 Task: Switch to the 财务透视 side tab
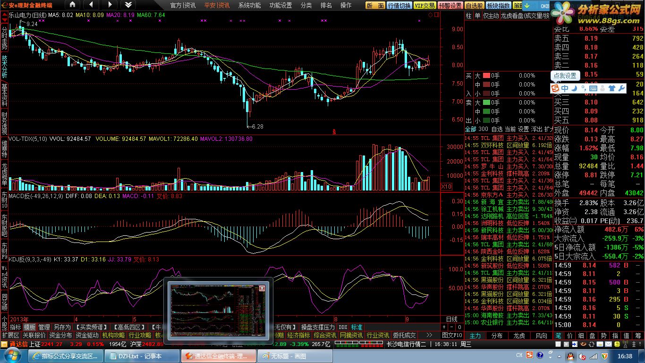pyautogui.click(x=4, y=123)
